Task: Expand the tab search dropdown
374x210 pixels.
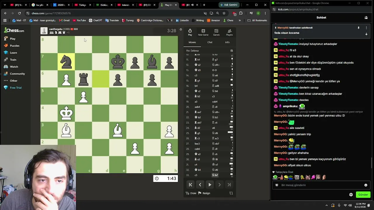Action: (x=5, y=5)
